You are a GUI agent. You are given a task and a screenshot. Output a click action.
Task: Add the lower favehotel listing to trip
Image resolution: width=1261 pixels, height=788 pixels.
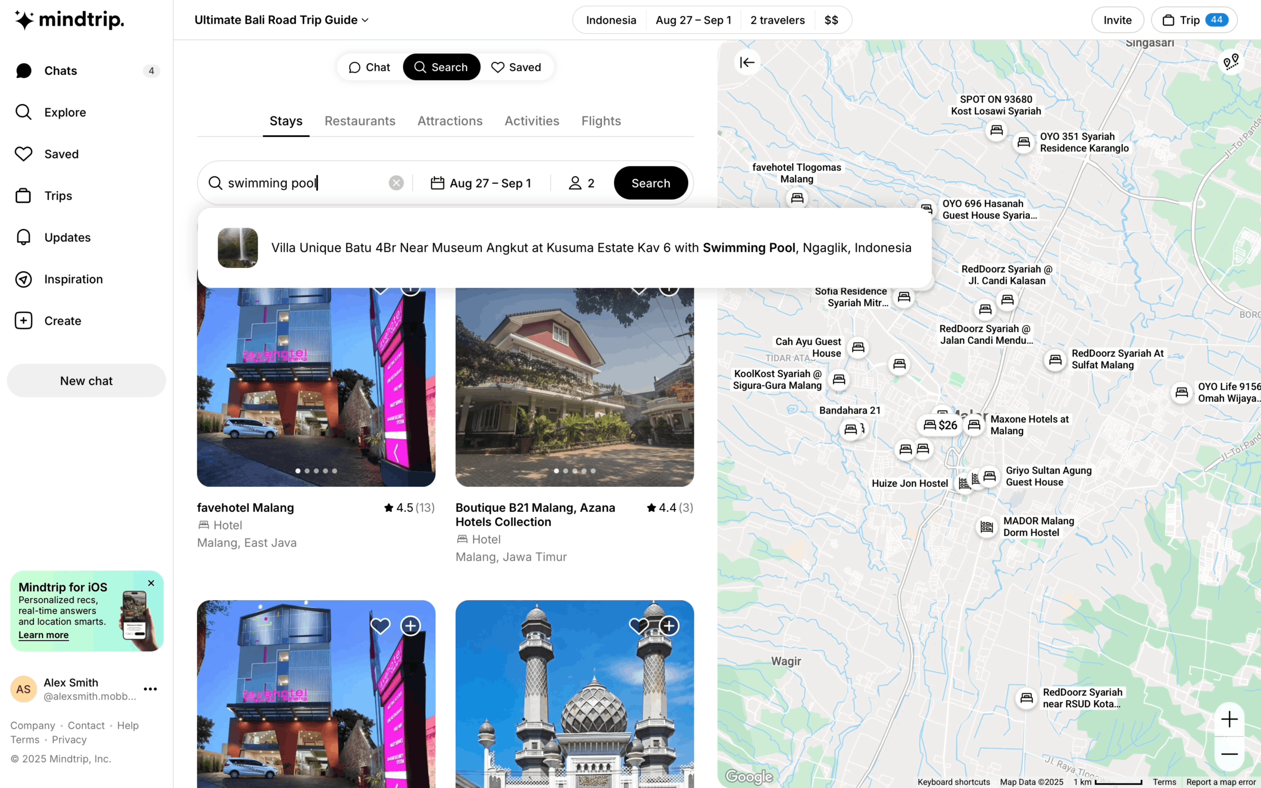[411, 625]
